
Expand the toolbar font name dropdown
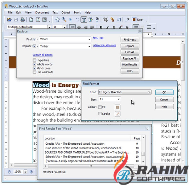pyautogui.click(x=49, y=27)
